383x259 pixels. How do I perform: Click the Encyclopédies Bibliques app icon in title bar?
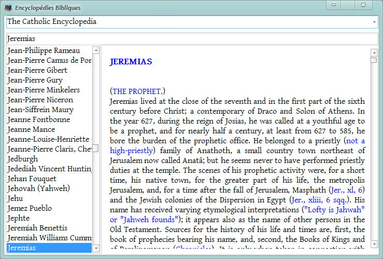(x=8, y=8)
